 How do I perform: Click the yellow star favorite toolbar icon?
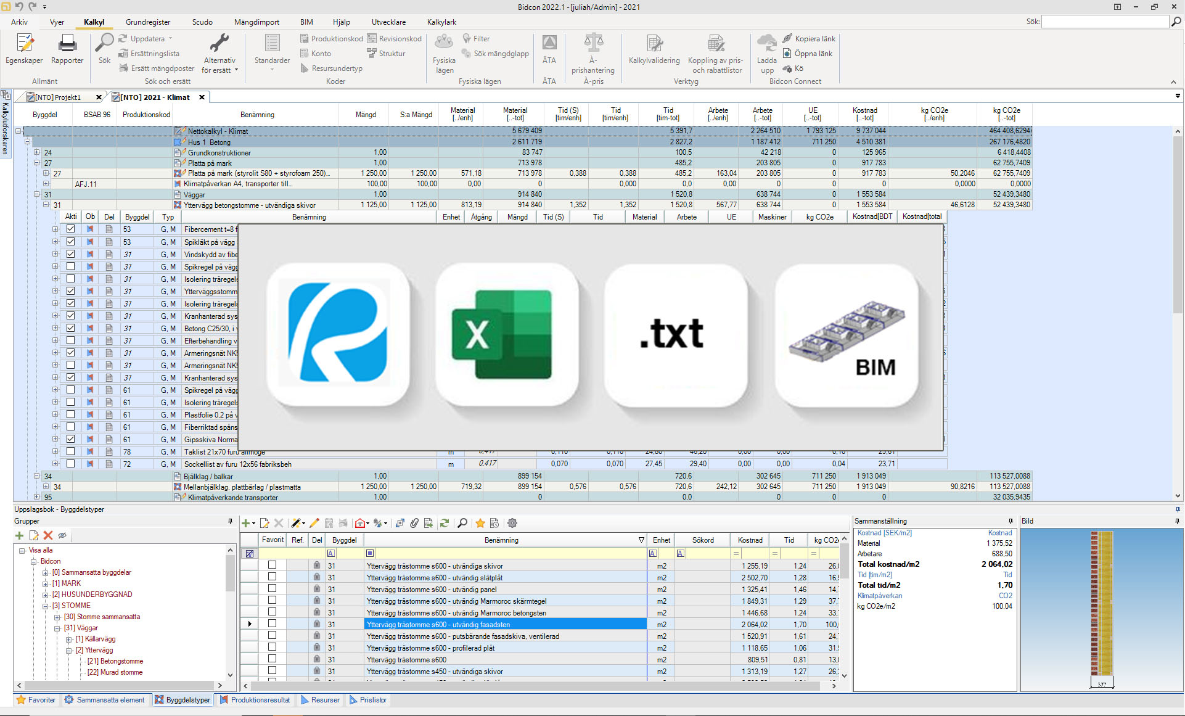pyautogui.click(x=480, y=523)
